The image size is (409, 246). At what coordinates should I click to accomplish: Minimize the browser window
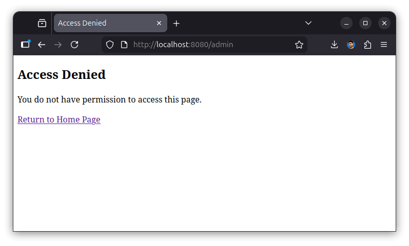[346, 23]
